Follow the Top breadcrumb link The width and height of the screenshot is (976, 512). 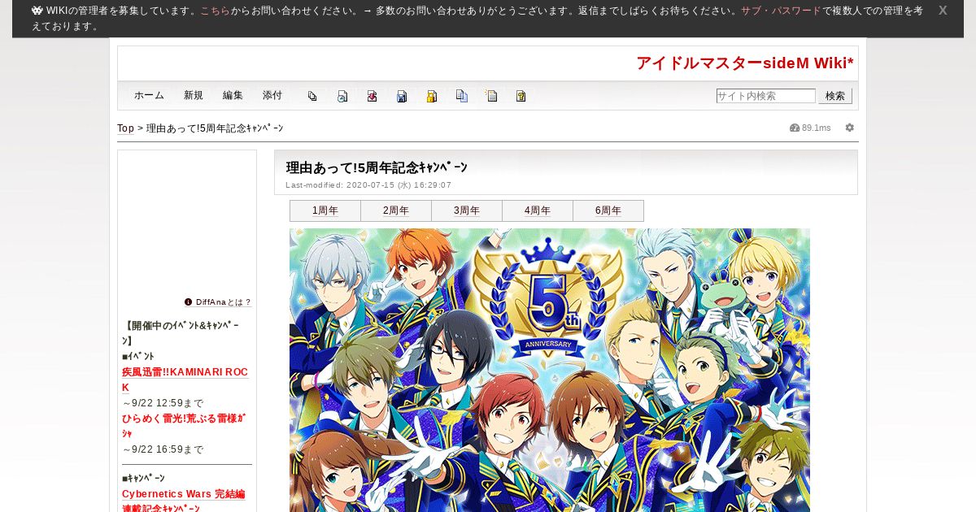tap(125, 128)
